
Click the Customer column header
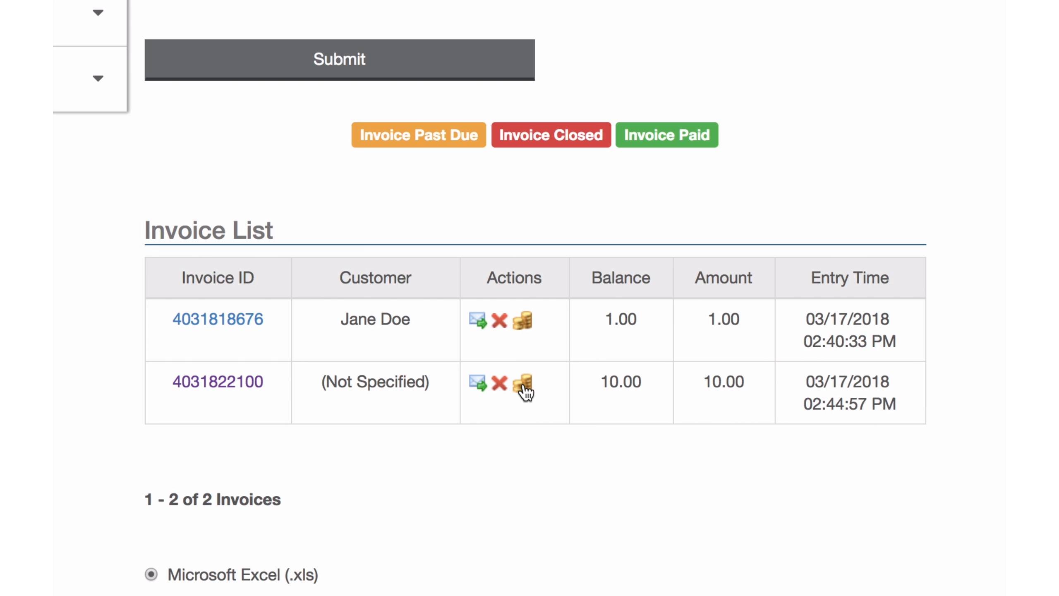(x=375, y=278)
